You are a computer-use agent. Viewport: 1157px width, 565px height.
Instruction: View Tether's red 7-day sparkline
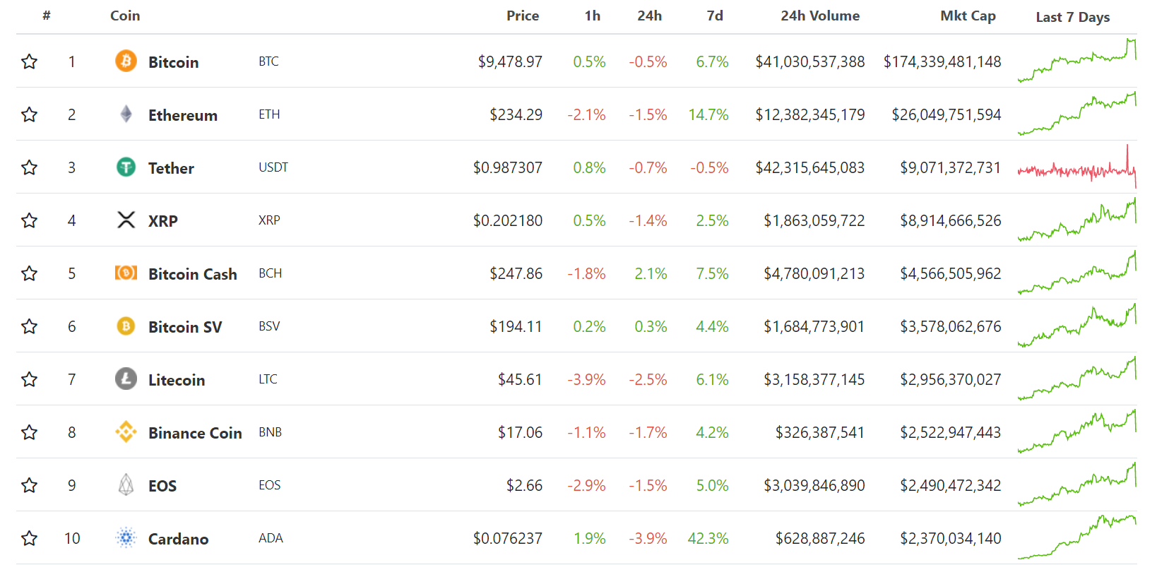pos(1077,167)
